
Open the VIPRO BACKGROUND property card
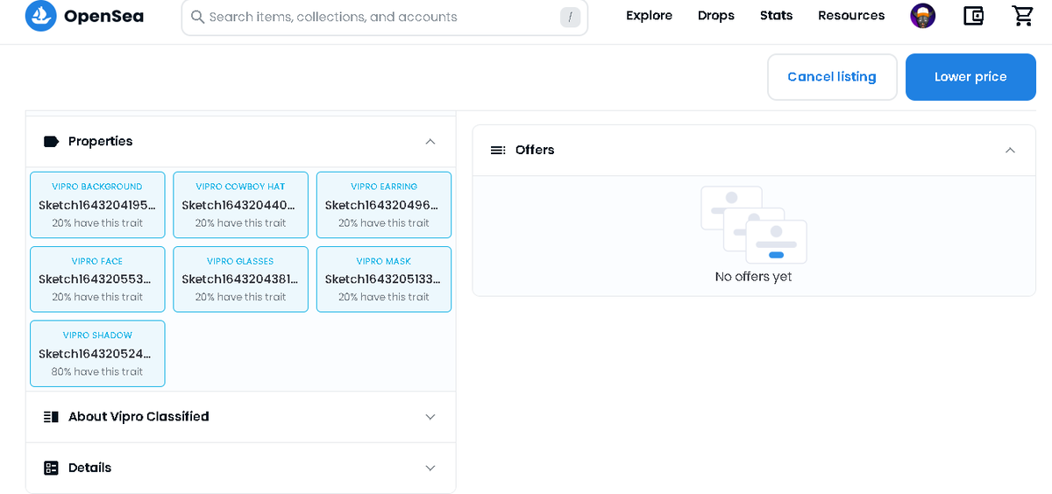(97, 205)
